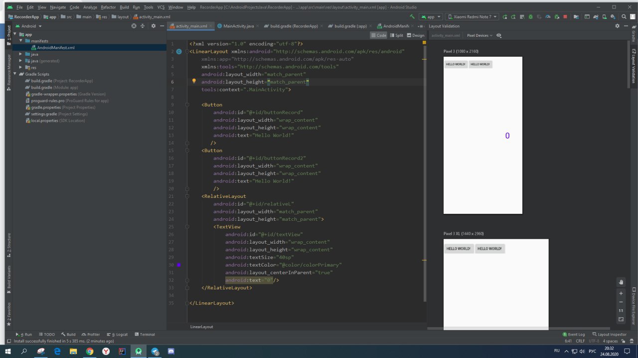Screen dimensions: 638x358
Task: Select the pan hand tool in preview
Action: point(621,282)
